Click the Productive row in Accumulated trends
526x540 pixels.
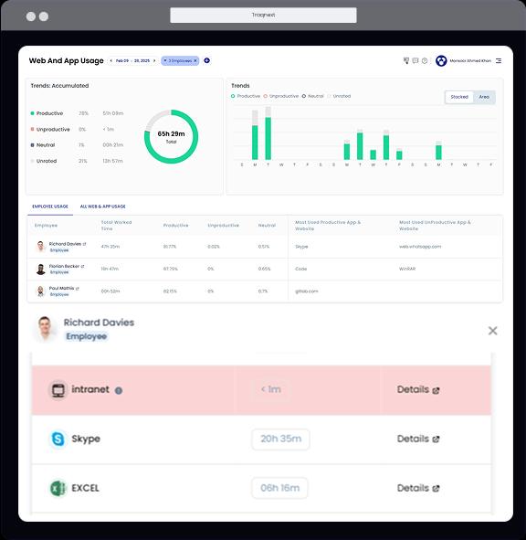coord(77,113)
